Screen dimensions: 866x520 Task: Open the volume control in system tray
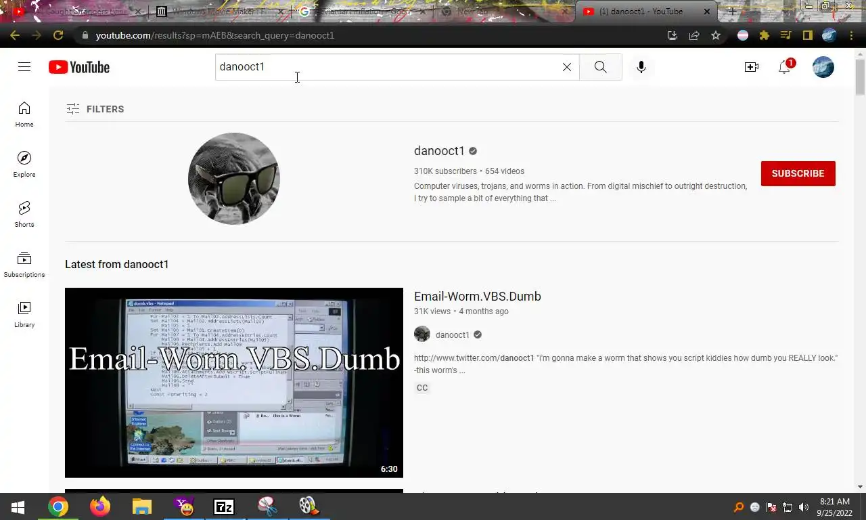[804, 507]
